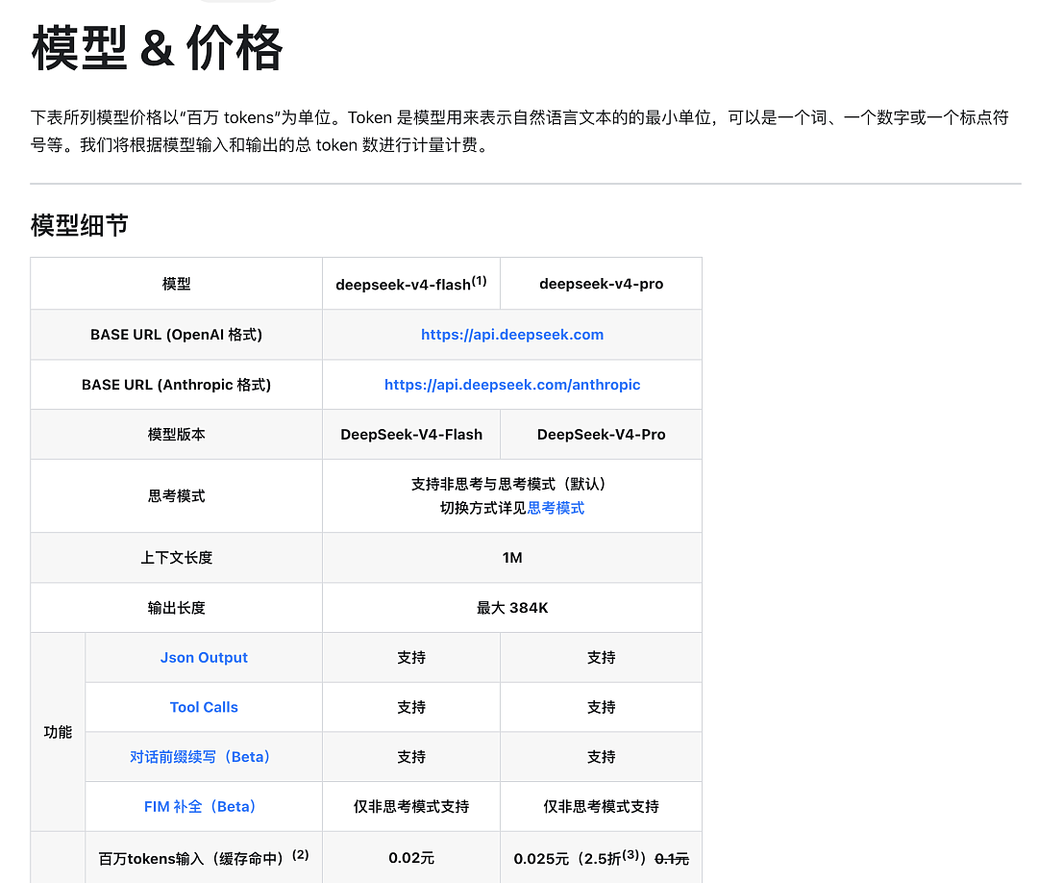Click the 功能 group label
This screenshot has width=1038, height=883.
[x=58, y=732]
